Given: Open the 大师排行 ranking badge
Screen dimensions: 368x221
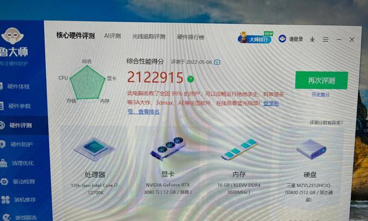Looking at the screenshot, I should click(255, 38).
